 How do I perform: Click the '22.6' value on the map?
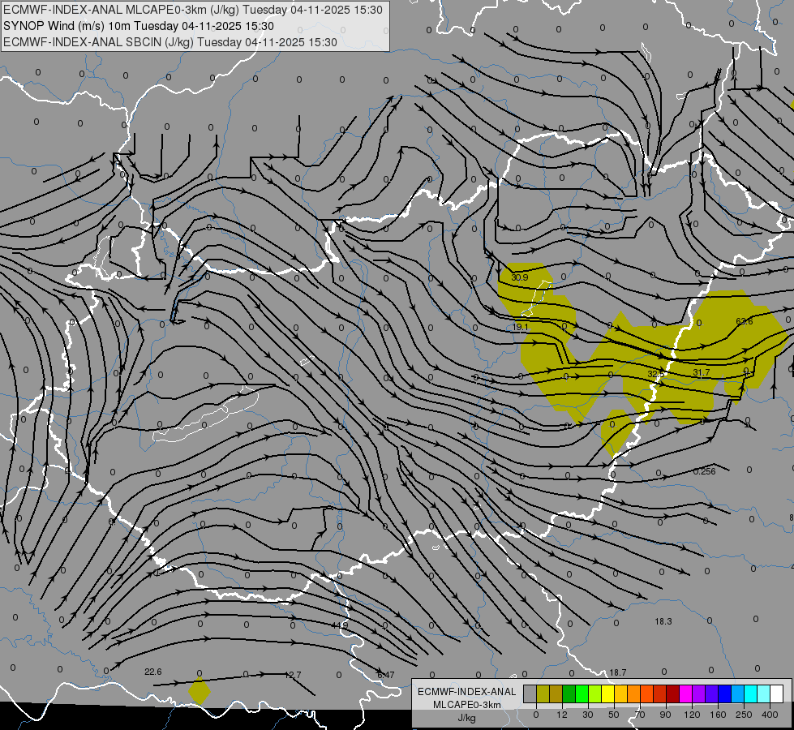[x=153, y=672]
